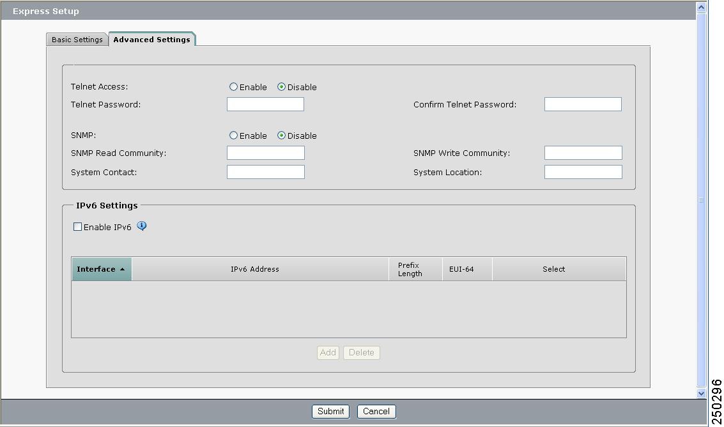This screenshot has height=427, width=724.
Task: Click the Submit button
Action: tap(330, 411)
